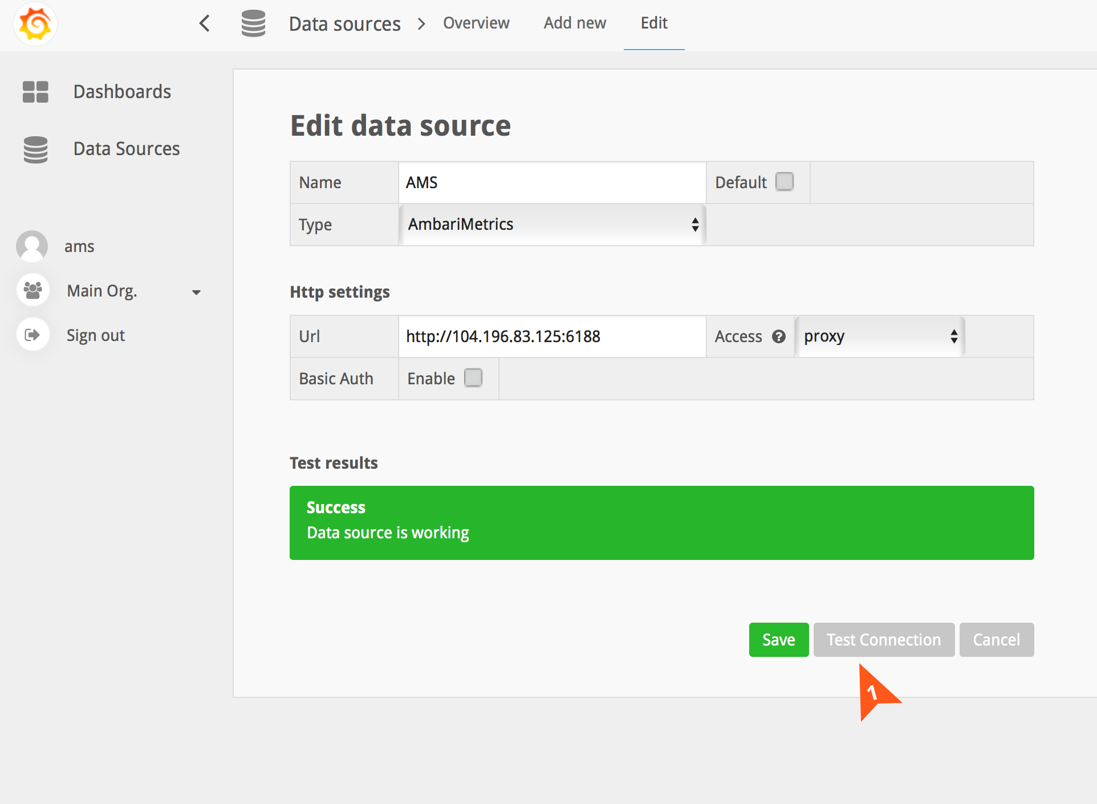
Task: Click the Grafana logo icon
Action: pos(35,24)
